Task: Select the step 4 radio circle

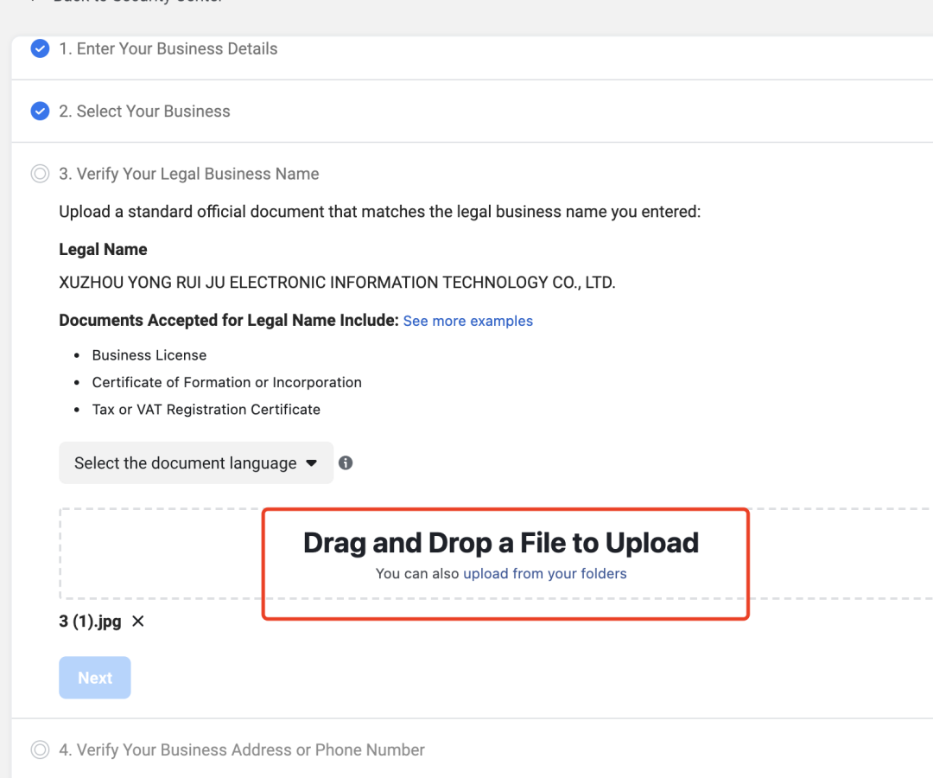Action: click(40, 749)
